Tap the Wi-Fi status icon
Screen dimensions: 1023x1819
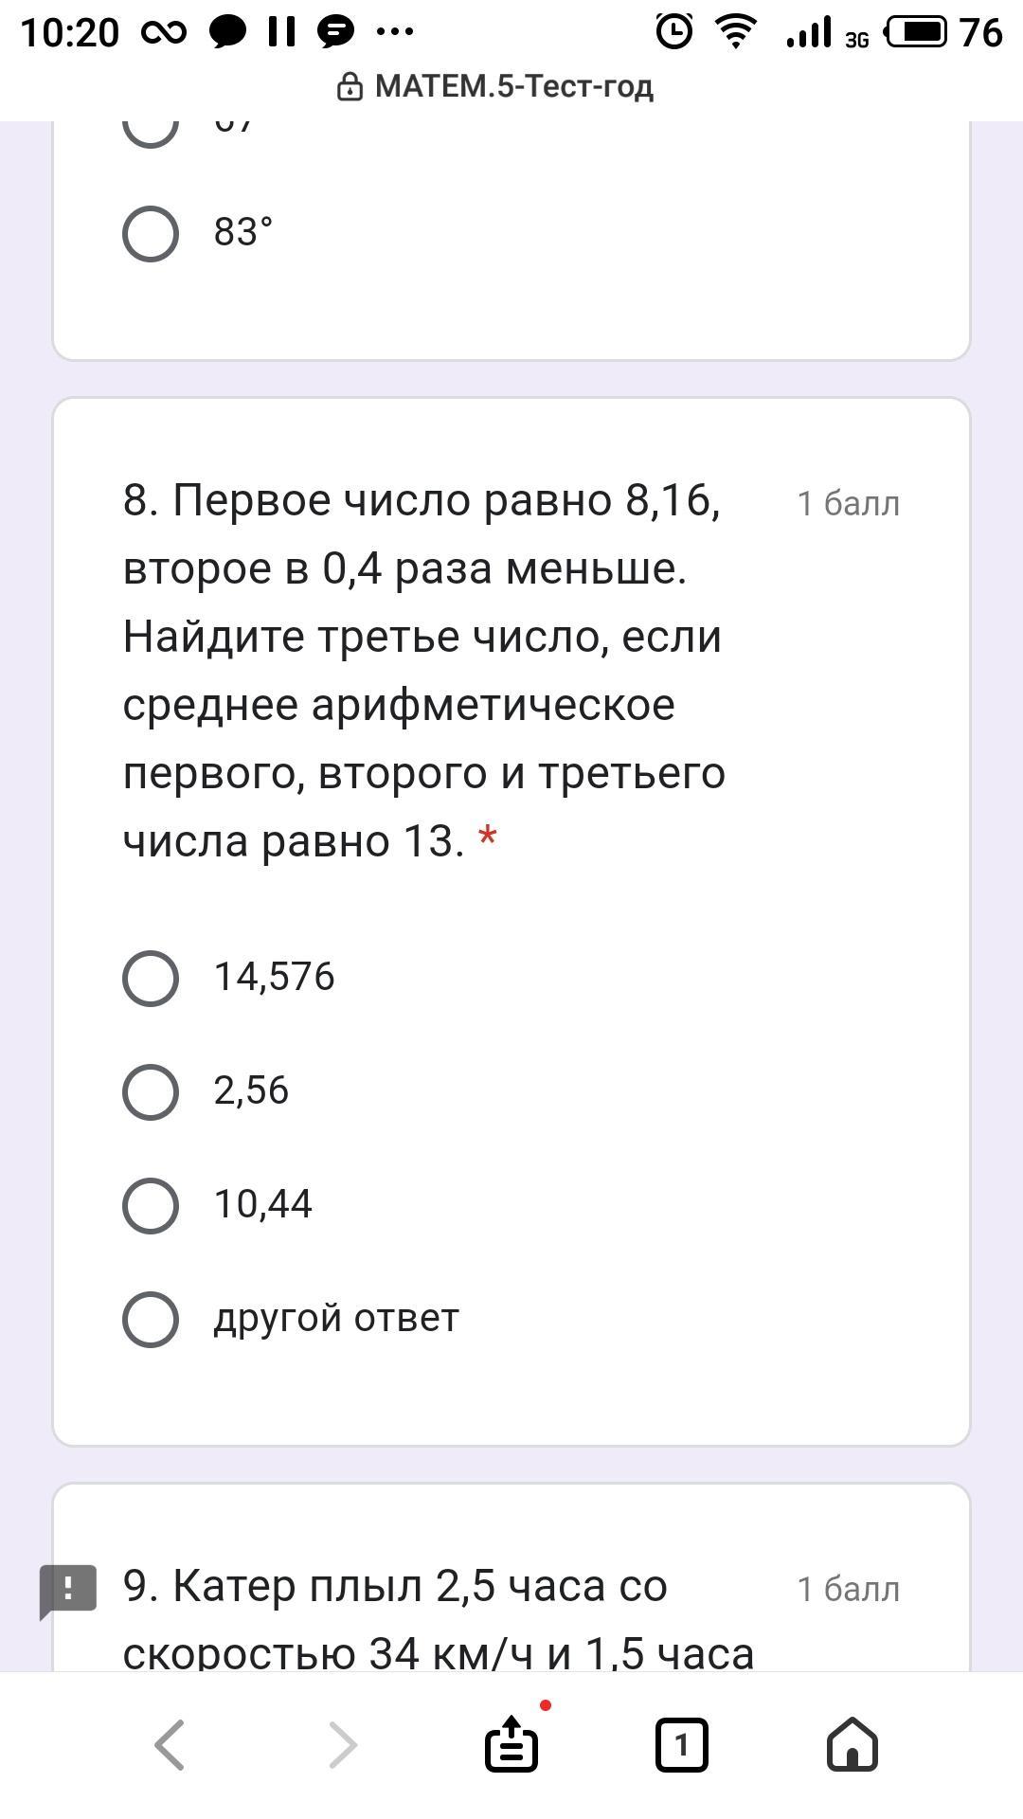point(735,32)
